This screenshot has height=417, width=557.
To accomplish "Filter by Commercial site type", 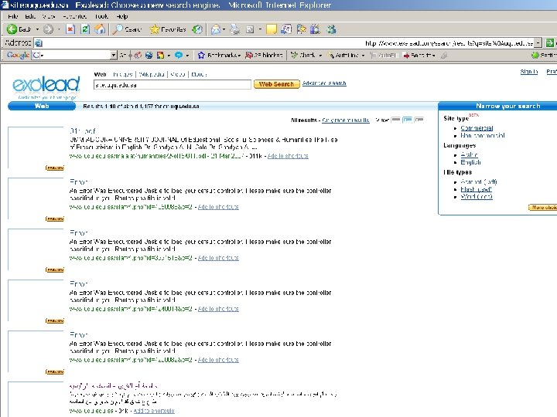I will pos(477,128).
